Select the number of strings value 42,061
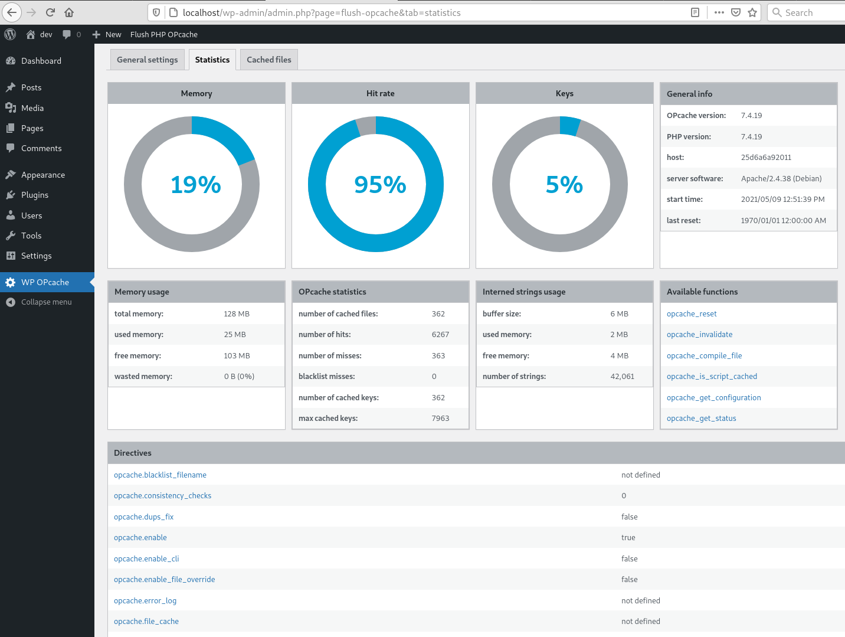845x637 pixels. coord(622,376)
